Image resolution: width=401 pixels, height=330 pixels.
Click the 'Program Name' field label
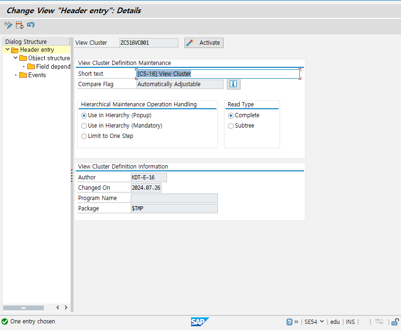click(x=97, y=198)
